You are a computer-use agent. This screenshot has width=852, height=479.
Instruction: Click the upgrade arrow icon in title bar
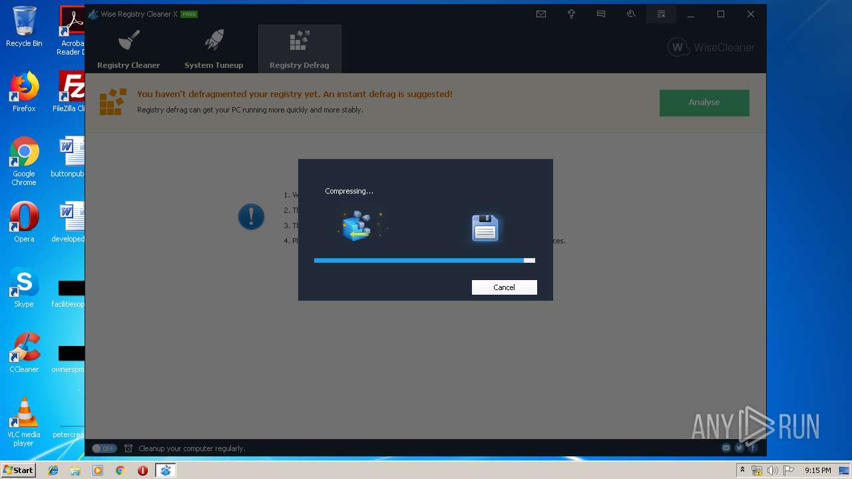pos(571,14)
